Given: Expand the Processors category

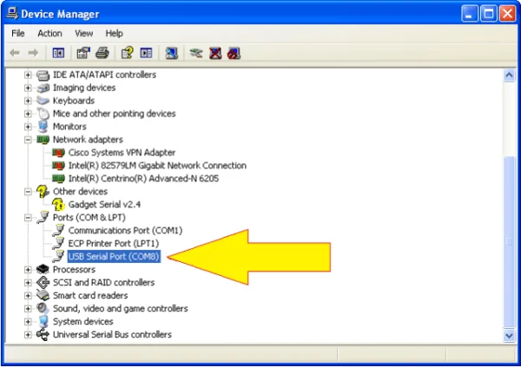Looking at the screenshot, I should pos(29,270).
